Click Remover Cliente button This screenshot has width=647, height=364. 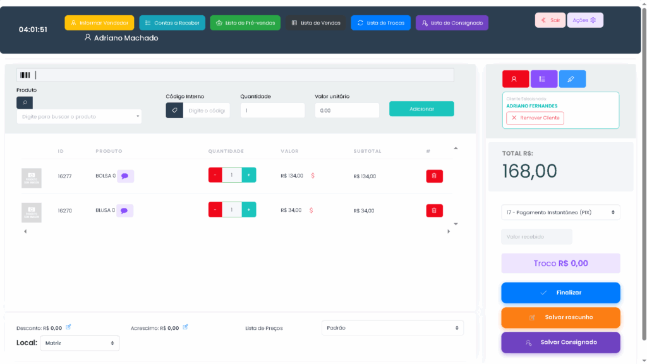tap(535, 118)
